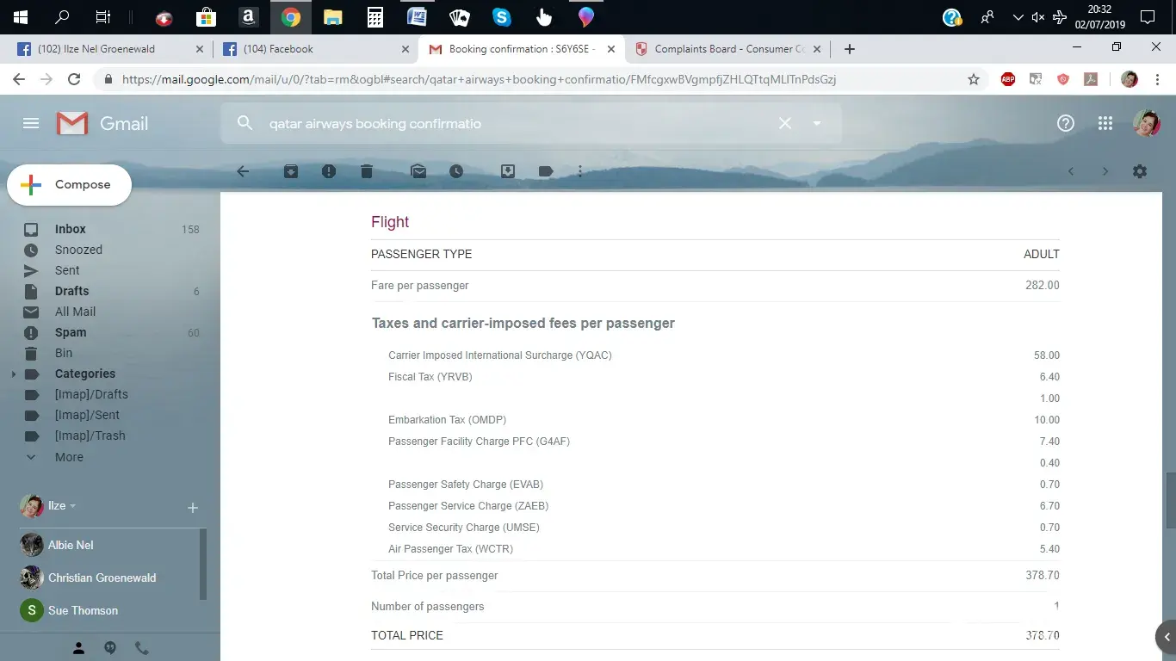Archive the open email
This screenshot has height=661, width=1176.
tap(291, 171)
